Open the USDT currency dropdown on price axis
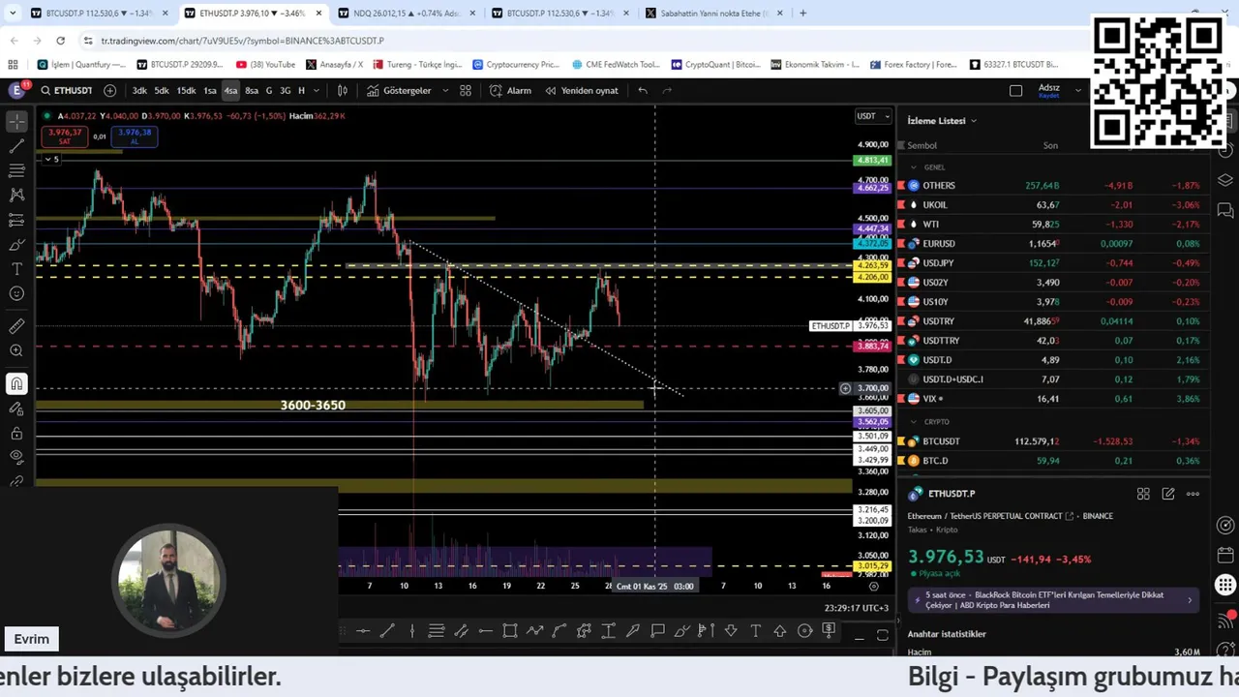This screenshot has width=1239, height=697. pyautogui.click(x=872, y=116)
